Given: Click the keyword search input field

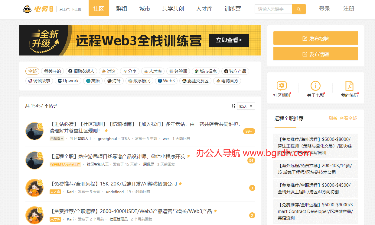Looking at the screenshot, I should [273, 9].
